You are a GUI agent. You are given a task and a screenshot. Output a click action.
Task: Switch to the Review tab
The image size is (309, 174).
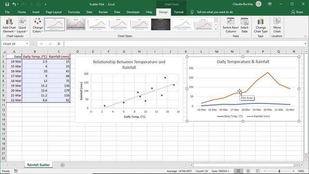tap(103, 12)
